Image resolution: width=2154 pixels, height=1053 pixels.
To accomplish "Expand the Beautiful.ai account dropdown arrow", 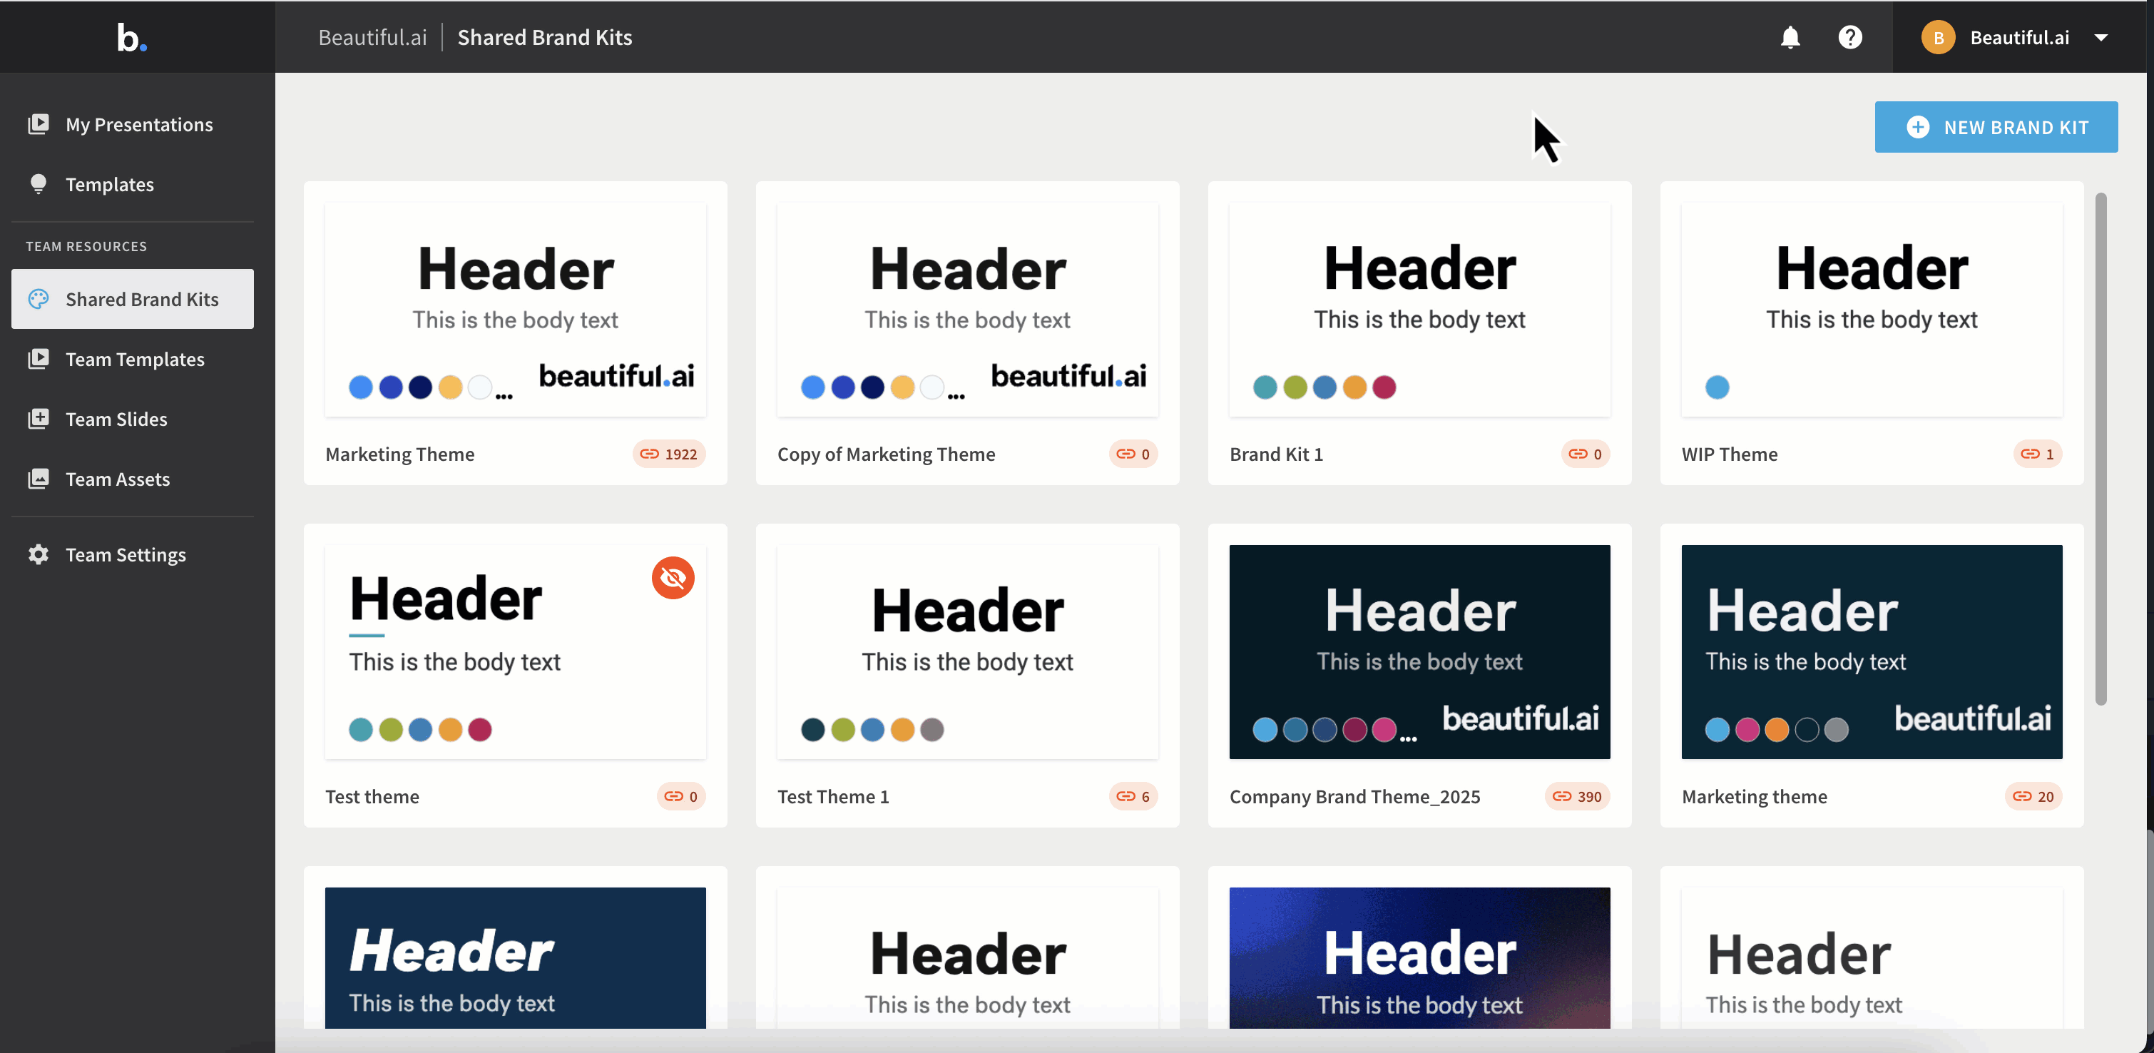I will coord(2101,38).
